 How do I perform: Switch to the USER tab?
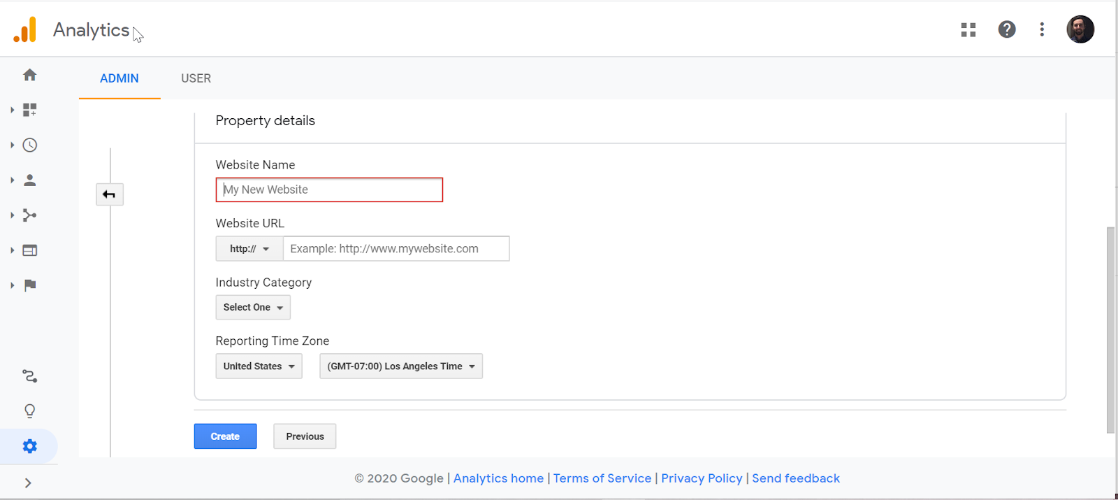pyautogui.click(x=196, y=78)
